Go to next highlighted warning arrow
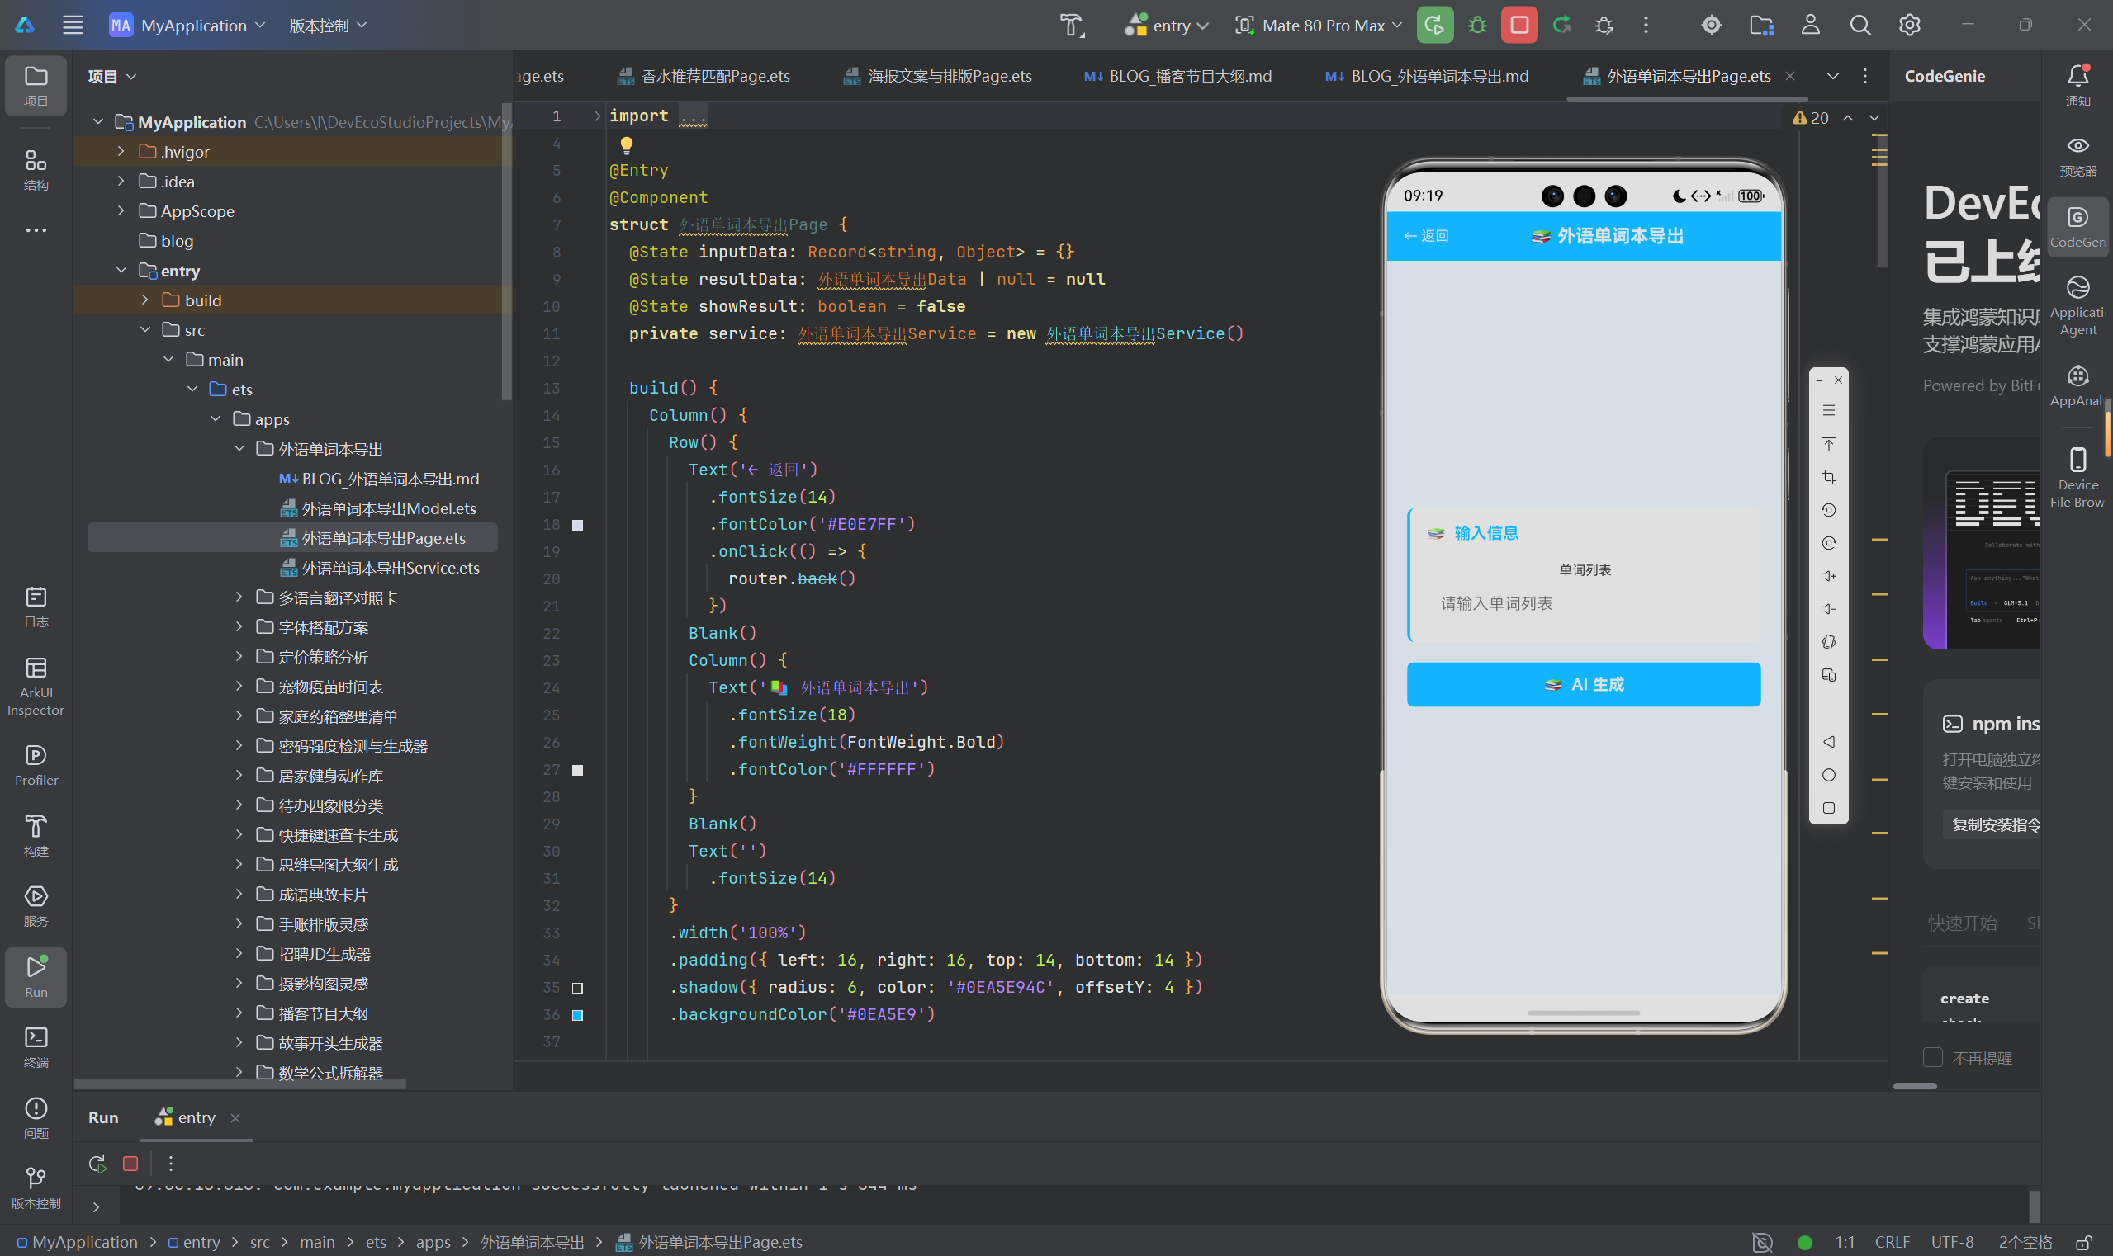 (1874, 118)
